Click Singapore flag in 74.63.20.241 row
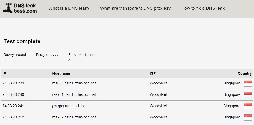This screenshot has width=254, height=125. (247, 106)
